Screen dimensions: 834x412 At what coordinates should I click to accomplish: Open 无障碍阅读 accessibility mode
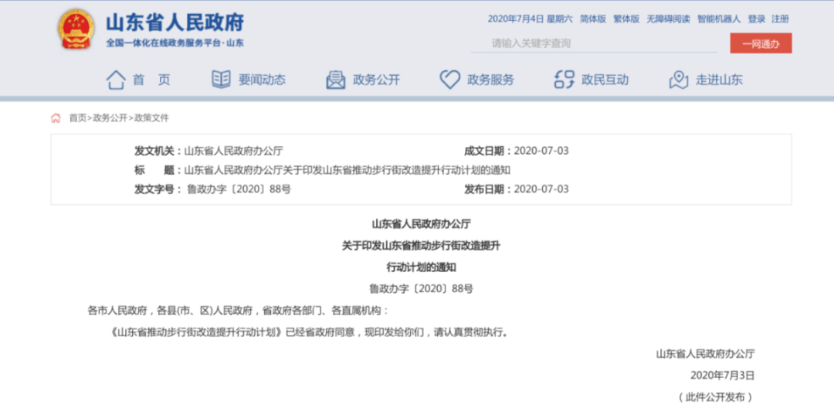pos(668,19)
